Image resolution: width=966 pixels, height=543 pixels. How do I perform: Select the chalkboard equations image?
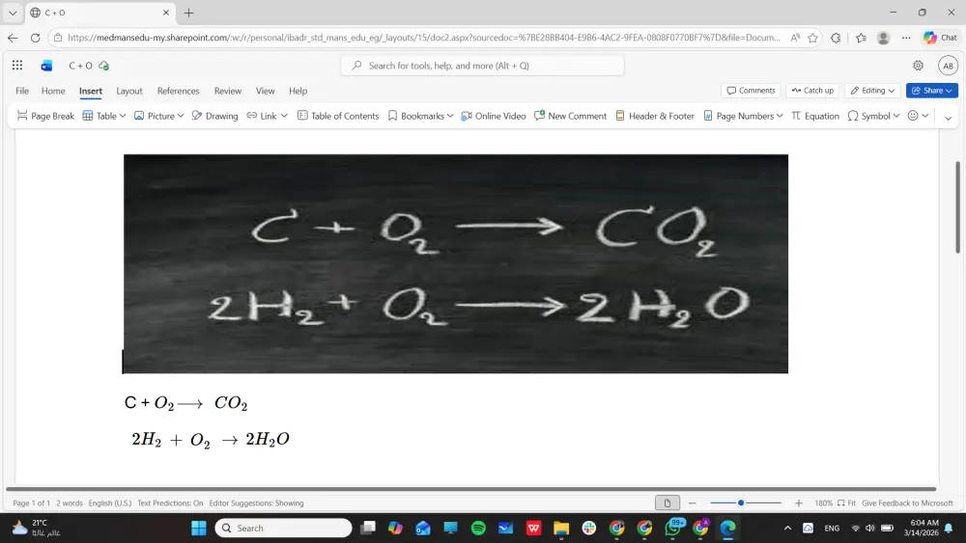[456, 264]
